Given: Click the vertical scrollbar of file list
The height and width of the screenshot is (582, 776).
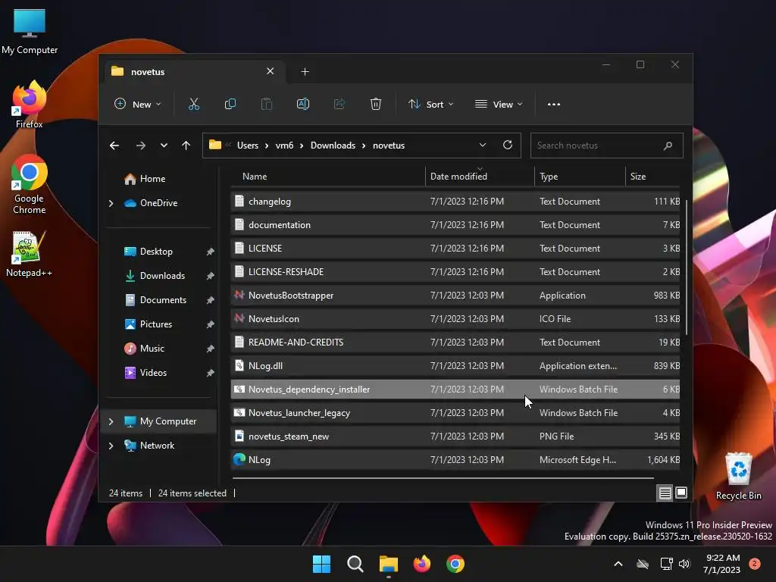Looking at the screenshot, I should pyautogui.click(x=687, y=268).
